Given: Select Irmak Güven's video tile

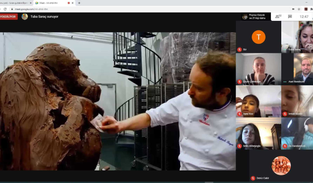Looking at the screenshot, I should (297, 101).
